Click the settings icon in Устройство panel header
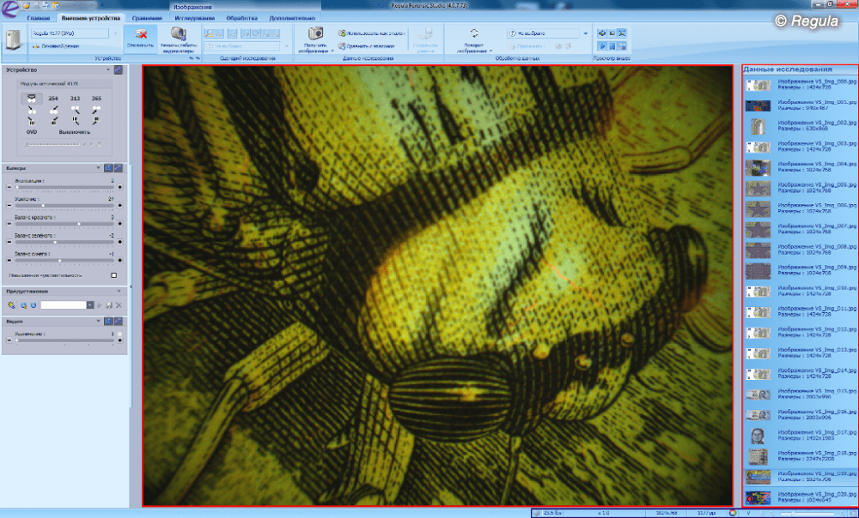The image size is (859, 518). 118,70
